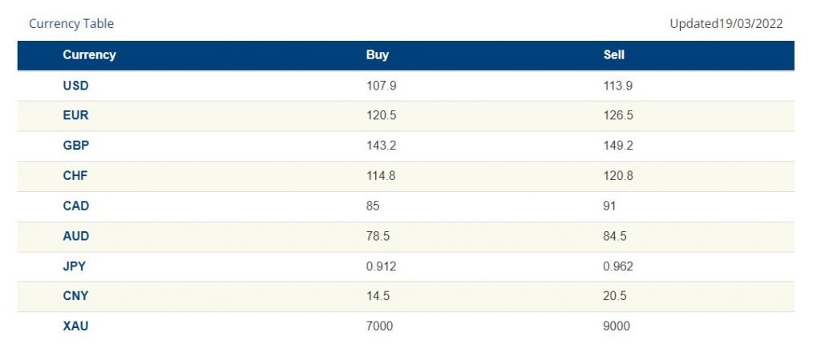The image size is (821, 356).
Task: Select the AUD currency label
Action: tap(76, 236)
